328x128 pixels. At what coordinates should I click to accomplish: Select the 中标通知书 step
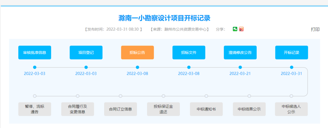206,109
